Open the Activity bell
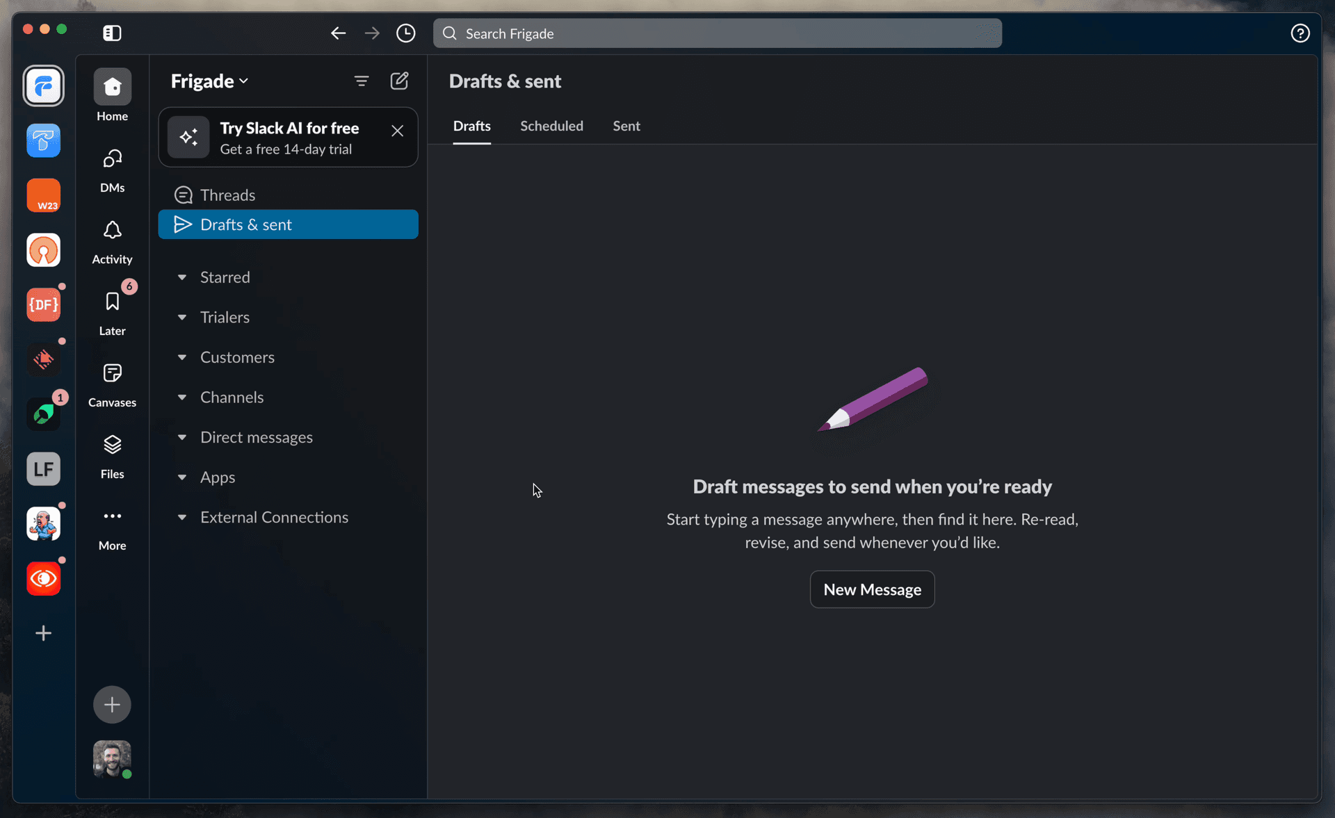This screenshot has height=818, width=1335. click(x=112, y=243)
